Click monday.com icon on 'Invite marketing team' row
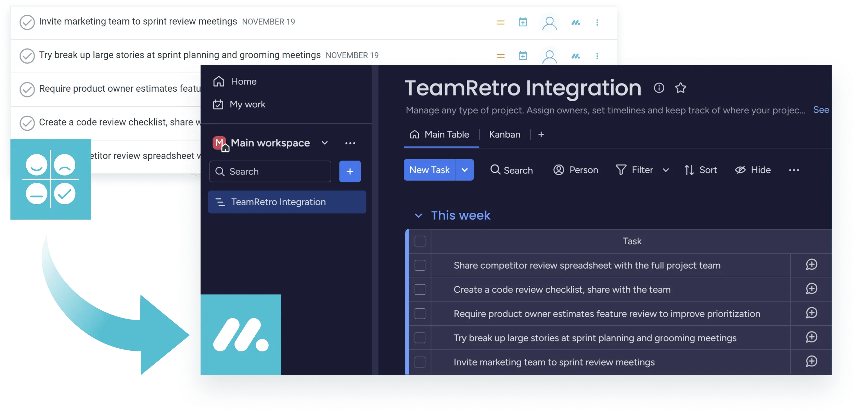The height and width of the screenshot is (414, 858). click(x=576, y=23)
